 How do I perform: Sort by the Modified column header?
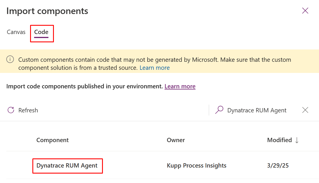pos(279,140)
